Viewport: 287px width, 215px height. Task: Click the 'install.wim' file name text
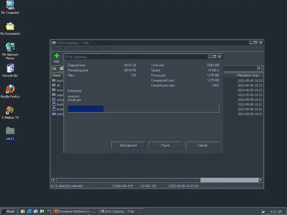75,100
